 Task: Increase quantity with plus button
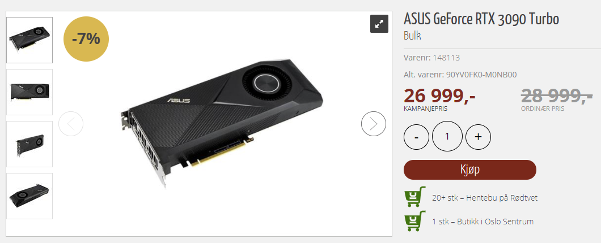coord(478,136)
